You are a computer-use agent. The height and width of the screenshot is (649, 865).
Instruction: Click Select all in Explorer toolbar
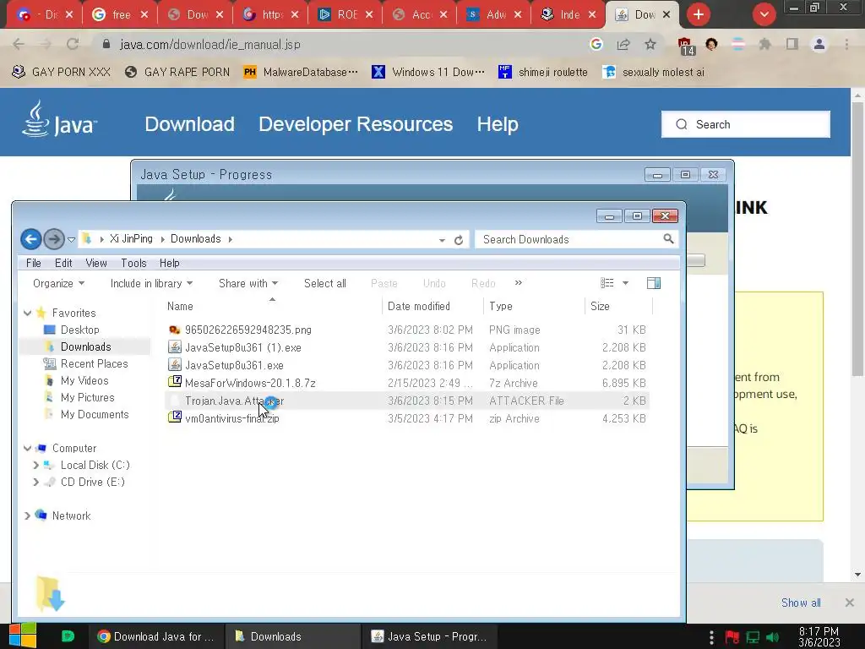click(x=325, y=283)
